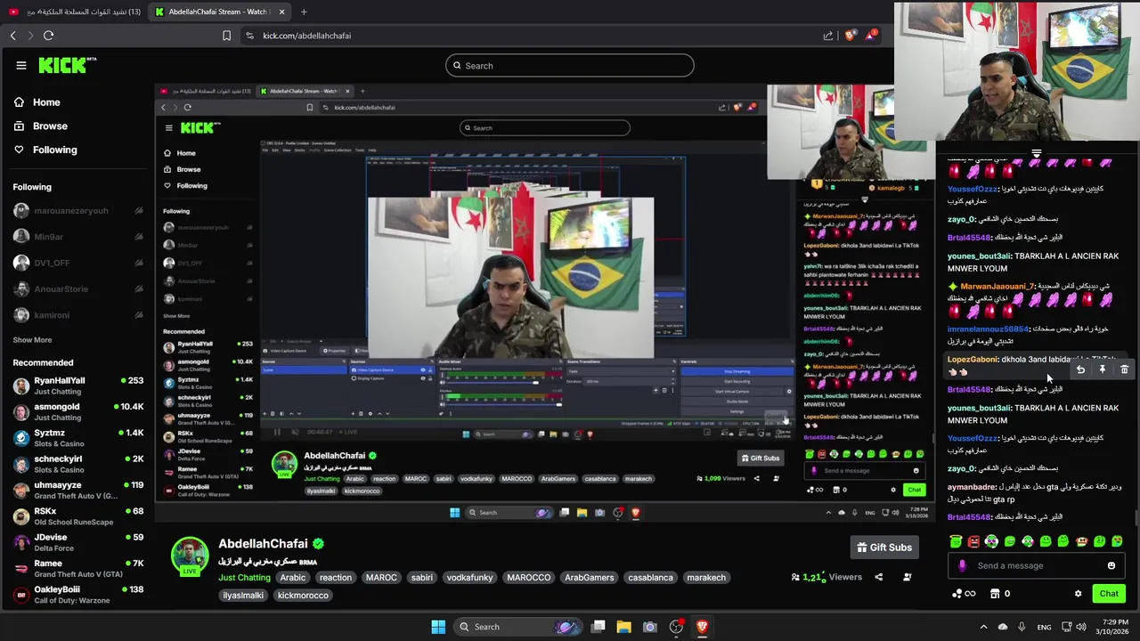The image size is (1140, 641).
Task: Click the kickmorocco tag
Action: (303, 595)
